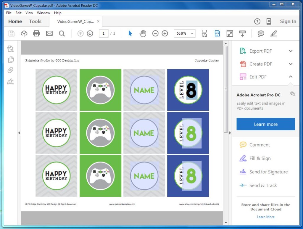Open the Attachments paperclip panel

click(10, 70)
